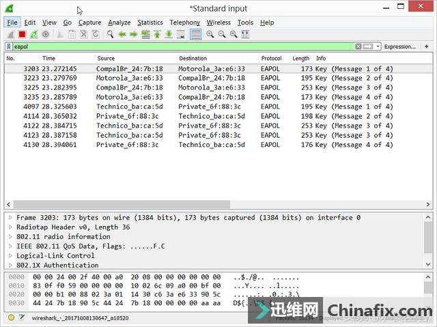Expand IEEE 802.11 QoS Data section
This screenshot has width=437, height=327.
point(10,246)
